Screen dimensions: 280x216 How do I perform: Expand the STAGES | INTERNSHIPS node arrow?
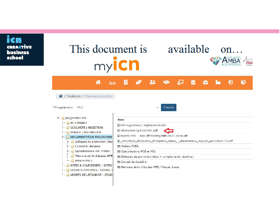[63, 132]
